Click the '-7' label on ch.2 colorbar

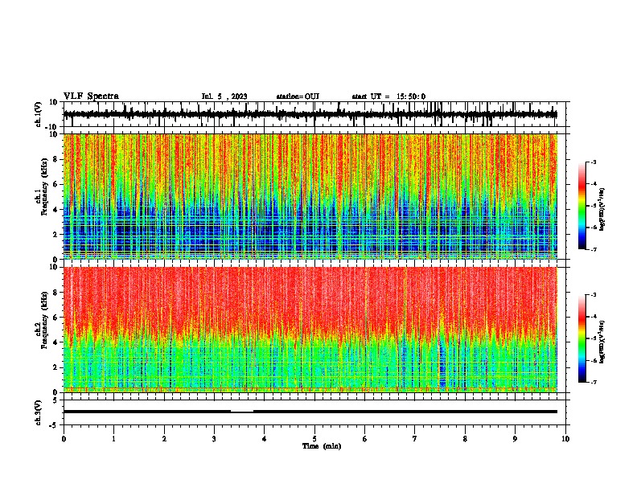point(593,382)
